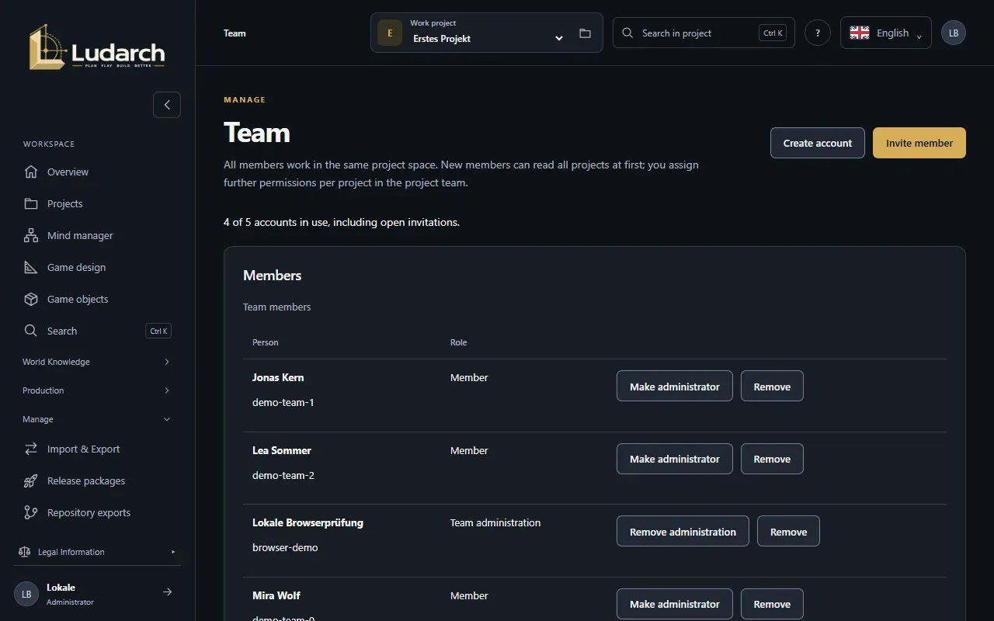Open the Work project dropdown chevron

click(558, 38)
